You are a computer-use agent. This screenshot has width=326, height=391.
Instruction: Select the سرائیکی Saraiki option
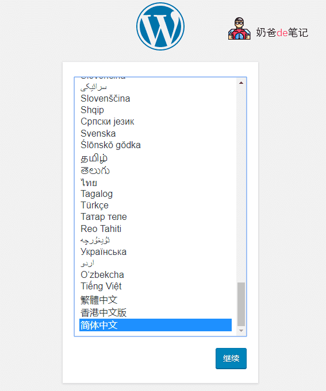point(155,87)
